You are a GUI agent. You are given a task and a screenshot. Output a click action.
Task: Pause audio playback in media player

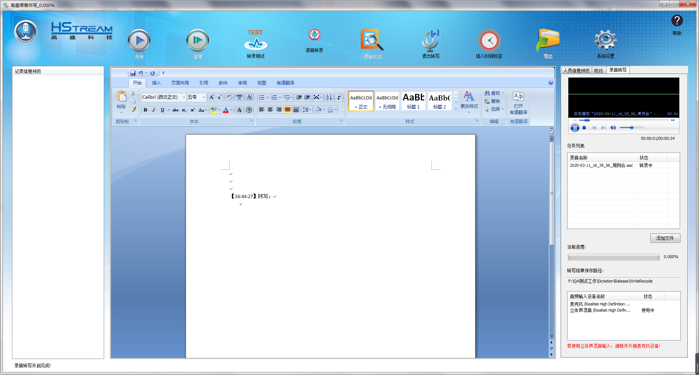(574, 128)
